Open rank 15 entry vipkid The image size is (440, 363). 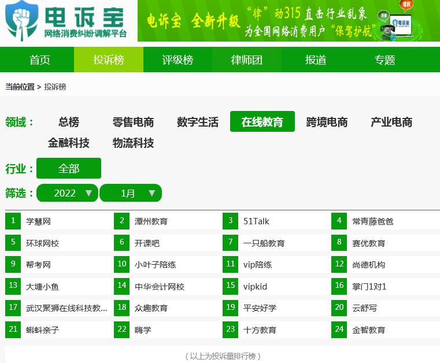tap(255, 287)
